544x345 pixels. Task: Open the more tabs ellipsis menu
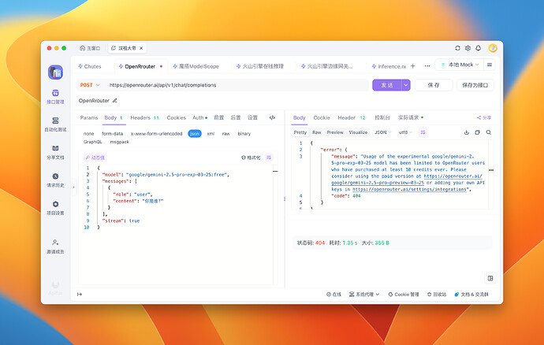pyautogui.click(x=427, y=66)
